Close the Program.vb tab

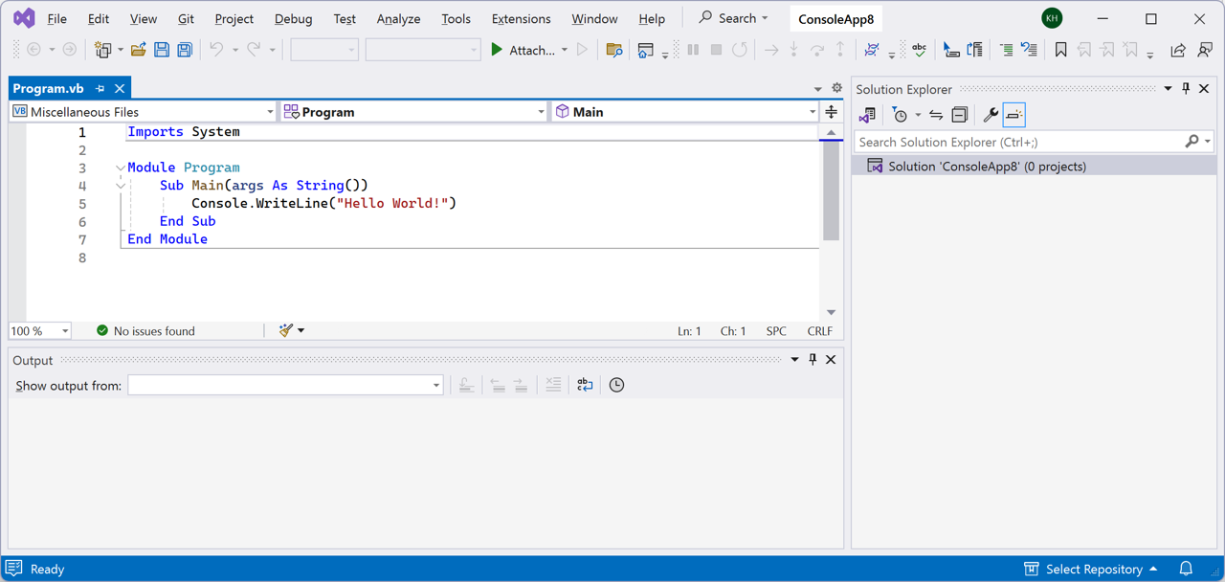click(x=120, y=88)
